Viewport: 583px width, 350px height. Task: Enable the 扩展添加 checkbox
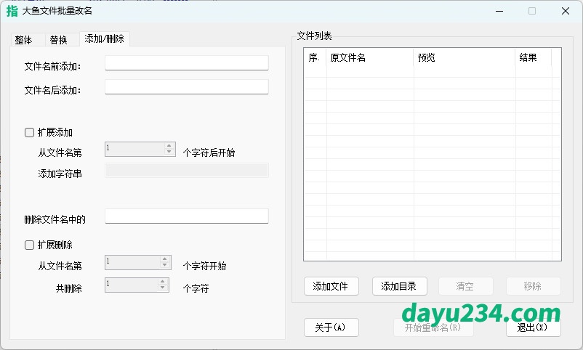click(30, 133)
